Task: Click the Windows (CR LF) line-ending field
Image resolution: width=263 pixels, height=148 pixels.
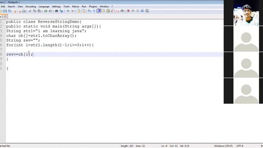Action: click(223, 146)
